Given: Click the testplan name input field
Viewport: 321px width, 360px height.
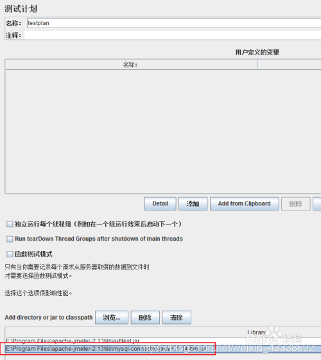Looking at the screenshot, I should click(174, 23).
